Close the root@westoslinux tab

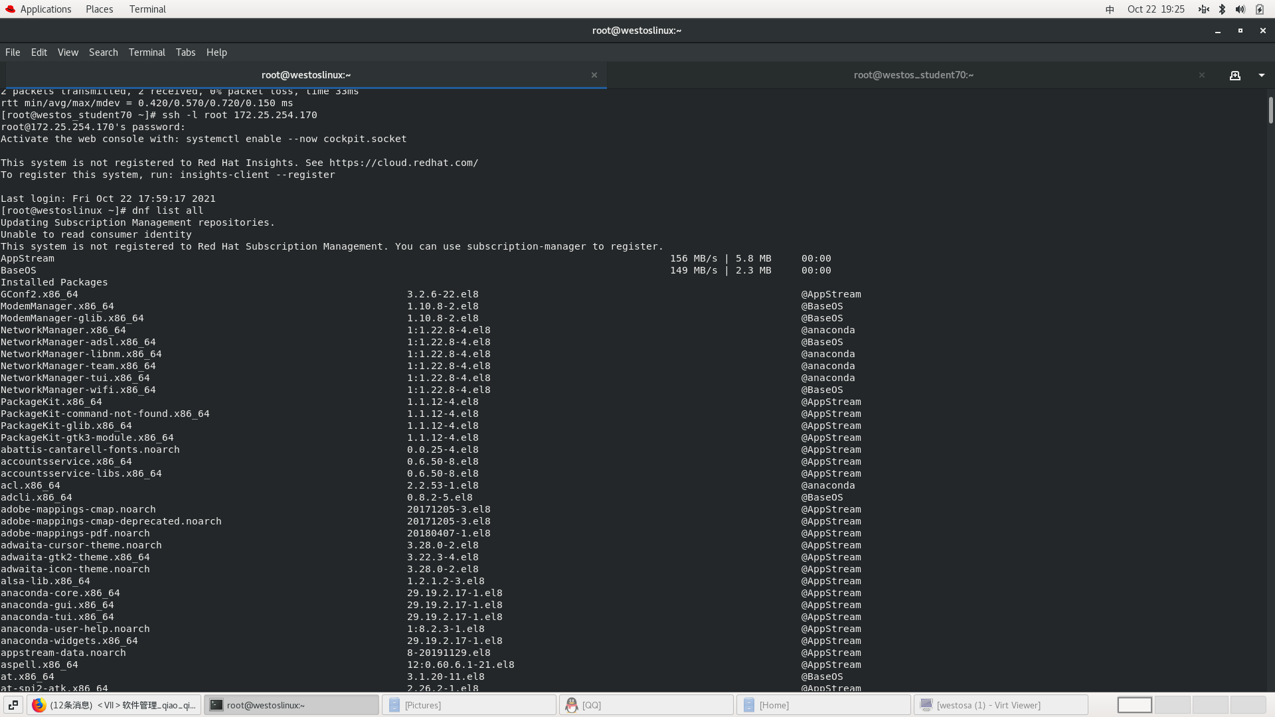594,75
